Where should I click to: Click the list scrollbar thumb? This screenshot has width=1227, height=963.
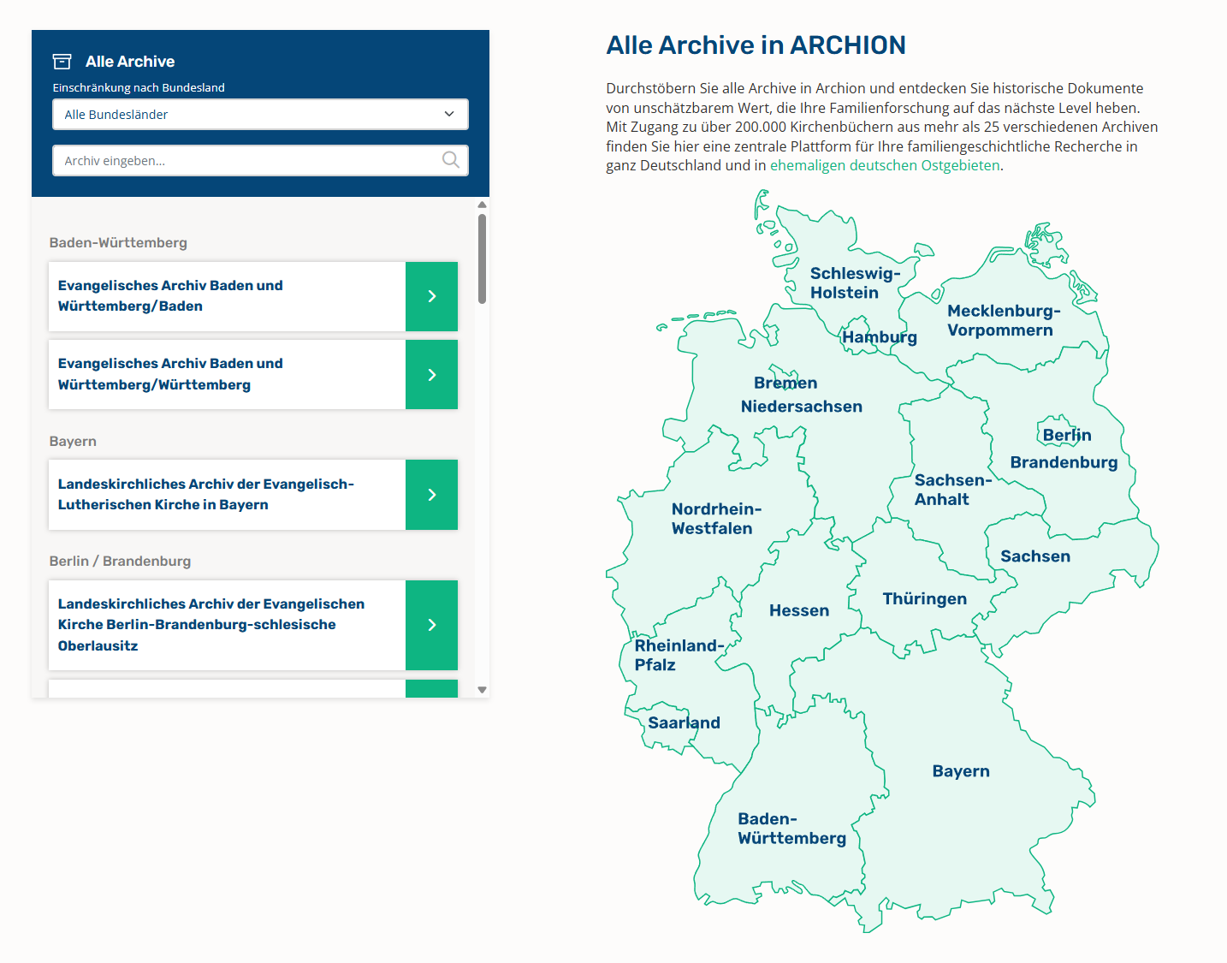pos(482,259)
